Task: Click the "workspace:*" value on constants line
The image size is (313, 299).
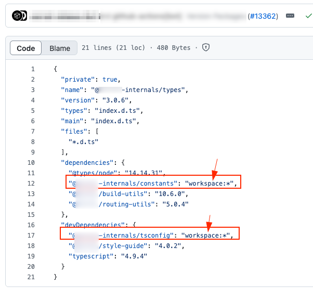Action: point(213,184)
